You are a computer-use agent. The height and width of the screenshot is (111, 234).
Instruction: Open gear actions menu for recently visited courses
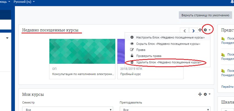207,30
